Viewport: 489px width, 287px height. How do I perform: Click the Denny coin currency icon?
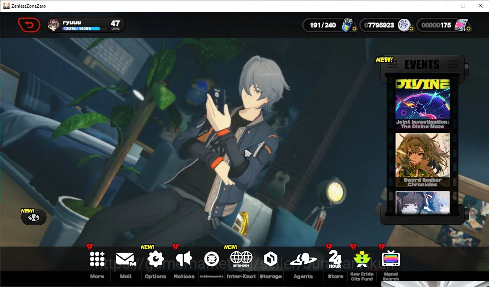[404, 25]
